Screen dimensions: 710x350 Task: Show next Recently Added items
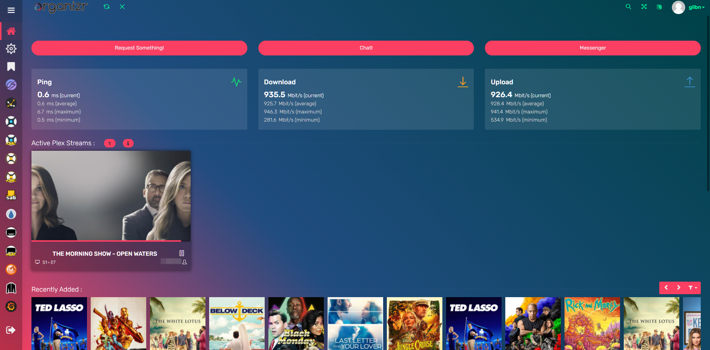pyautogui.click(x=679, y=288)
